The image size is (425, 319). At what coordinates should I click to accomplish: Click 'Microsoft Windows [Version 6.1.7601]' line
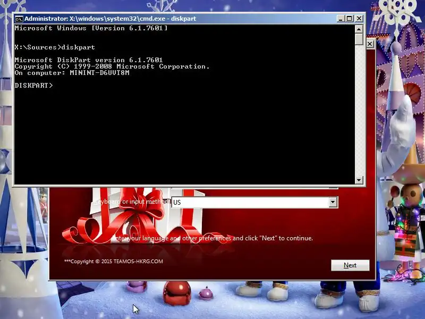click(91, 28)
